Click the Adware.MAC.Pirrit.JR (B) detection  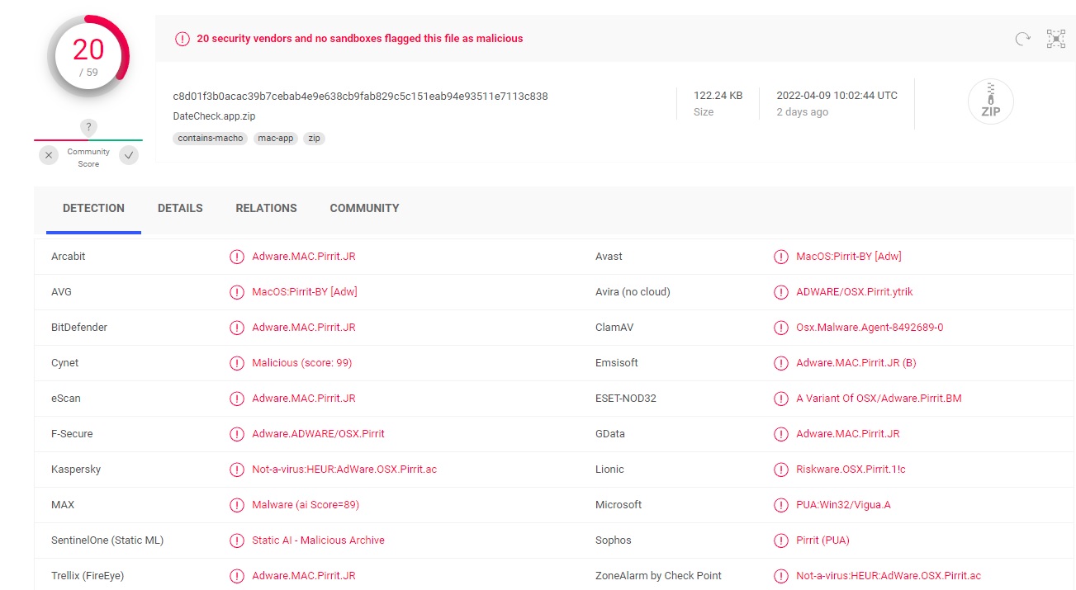(856, 363)
